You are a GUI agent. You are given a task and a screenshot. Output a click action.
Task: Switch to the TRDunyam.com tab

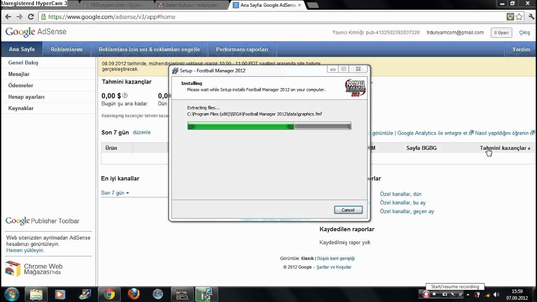[x=116, y=5]
